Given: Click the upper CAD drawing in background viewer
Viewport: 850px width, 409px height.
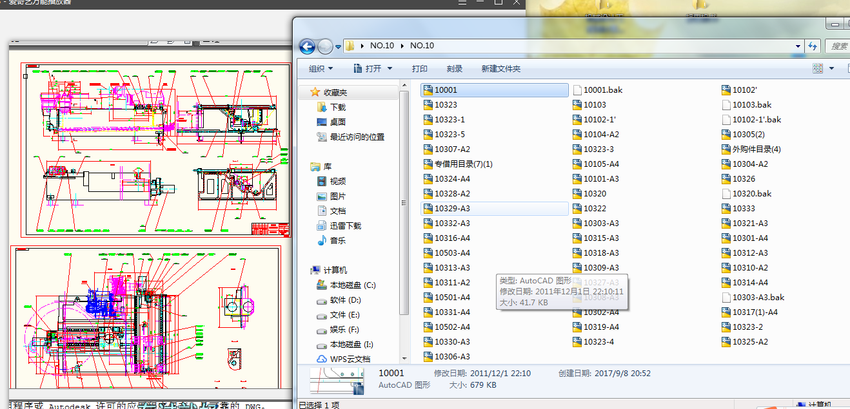Looking at the screenshot, I should [155, 150].
